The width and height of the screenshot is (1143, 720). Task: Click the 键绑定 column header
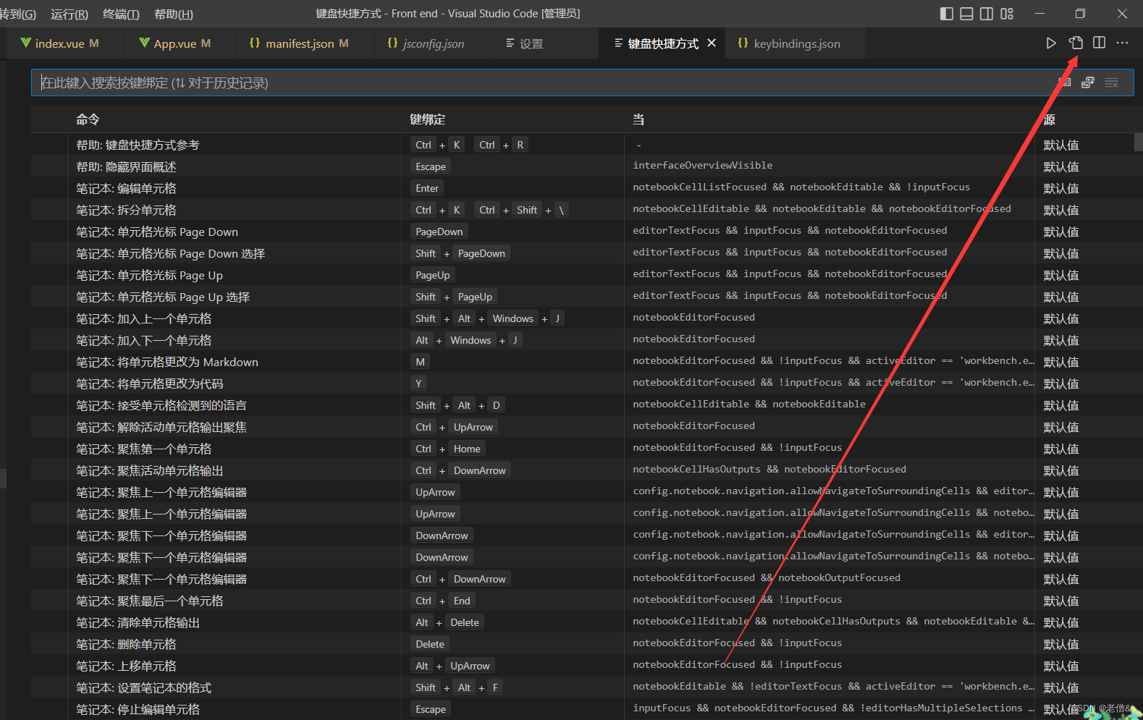(427, 119)
